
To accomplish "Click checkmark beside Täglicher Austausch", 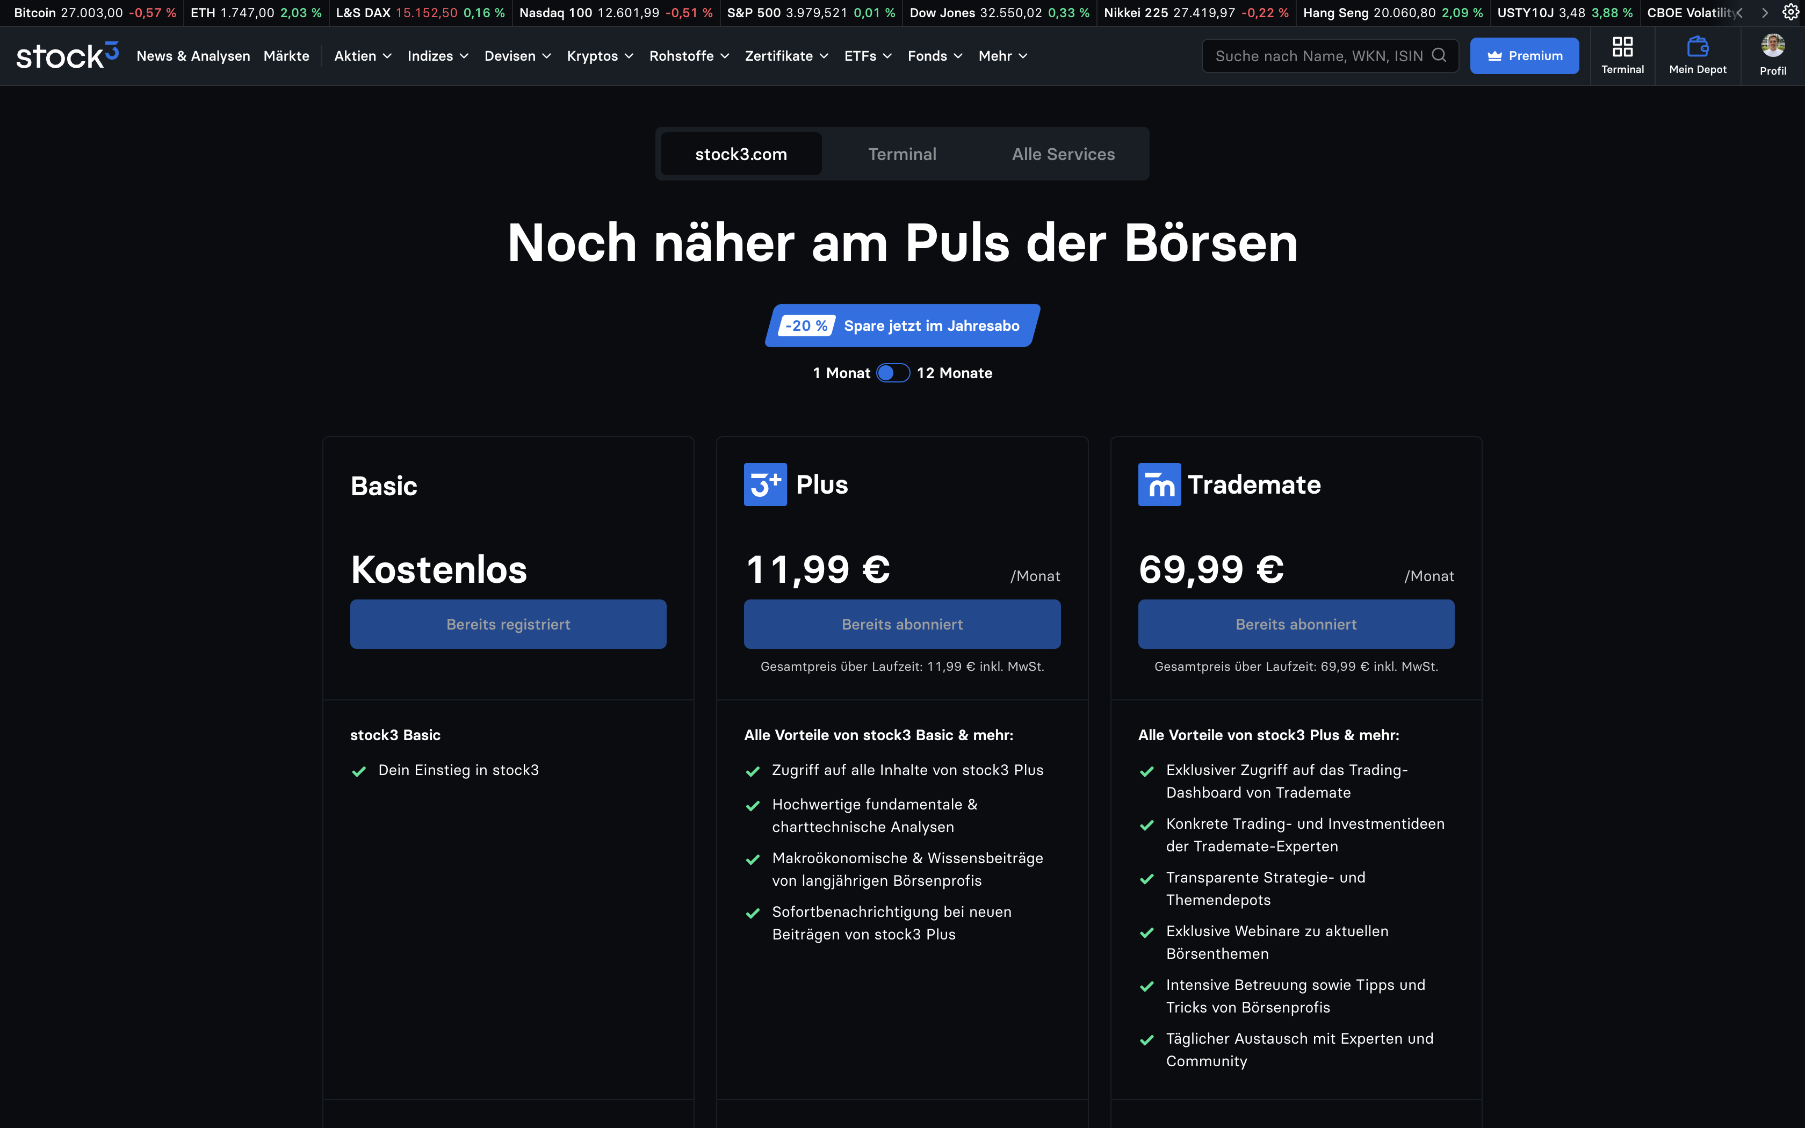I will (1146, 1040).
